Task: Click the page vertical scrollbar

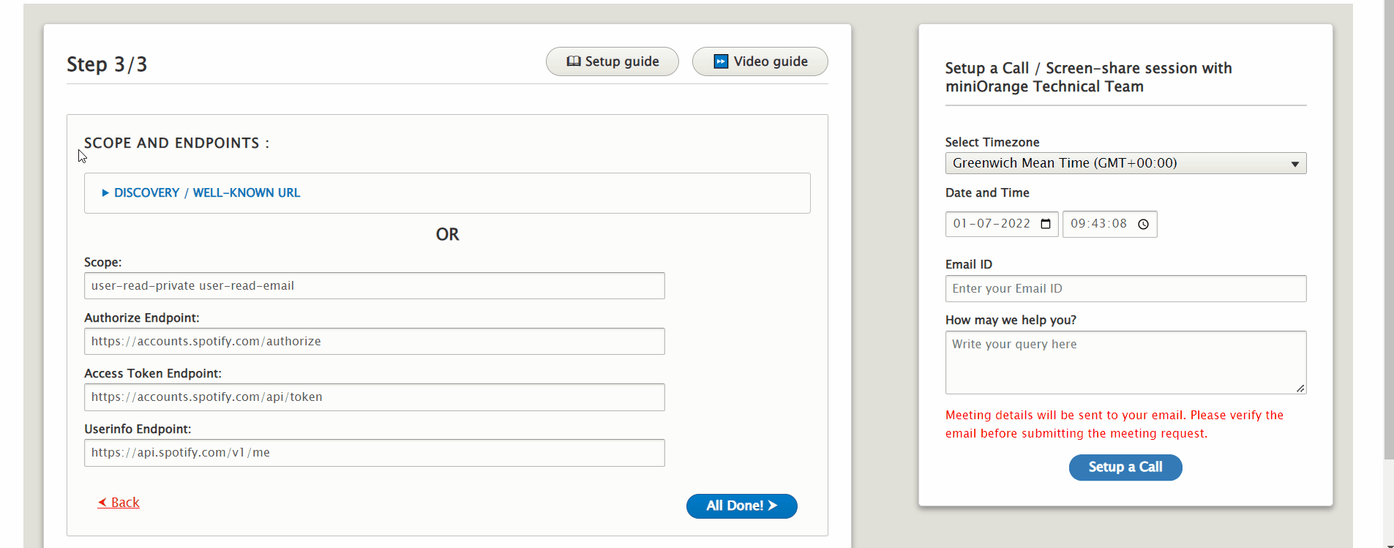Action: click(1388, 219)
